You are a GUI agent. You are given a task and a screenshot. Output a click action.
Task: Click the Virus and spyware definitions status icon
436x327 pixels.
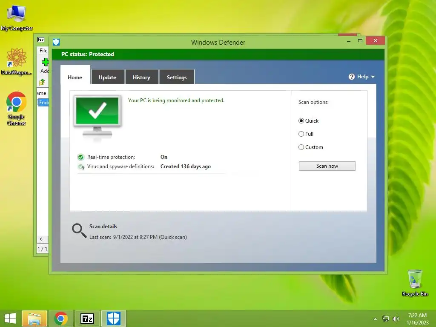81,166
